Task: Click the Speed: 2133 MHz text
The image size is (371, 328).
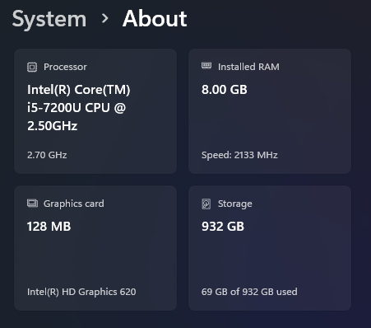Action: point(239,155)
